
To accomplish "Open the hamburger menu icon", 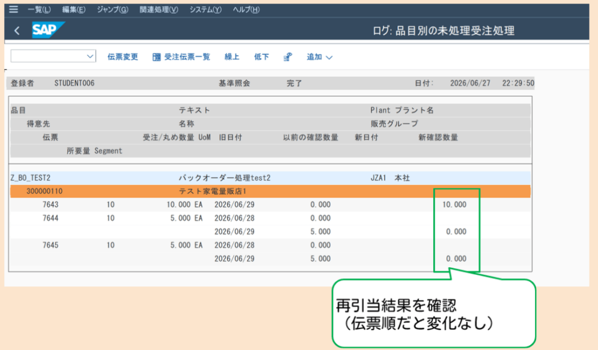I will coord(13,9).
